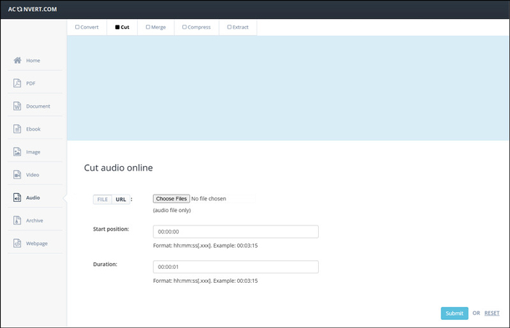The height and width of the screenshot is (328, 510).
Task: Click the '(audio file only)' note
Action: 171,211
